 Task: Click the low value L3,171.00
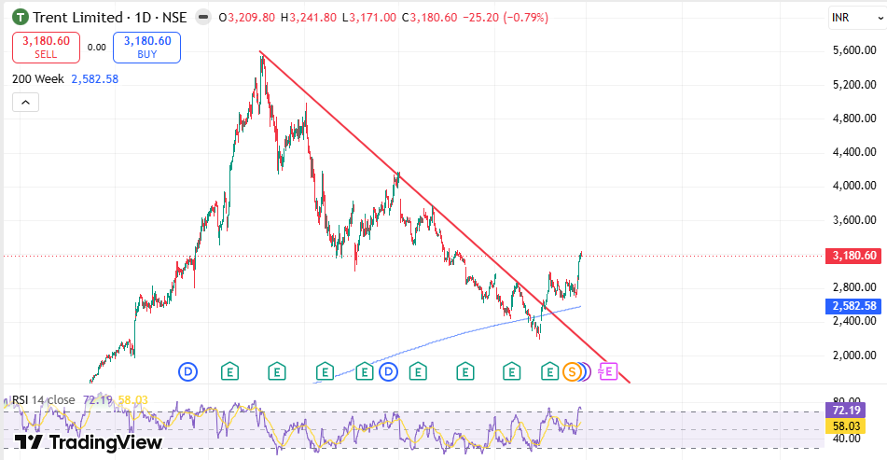369,18
